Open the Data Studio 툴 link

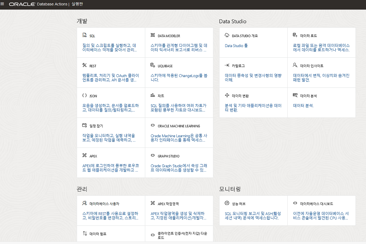236,46
